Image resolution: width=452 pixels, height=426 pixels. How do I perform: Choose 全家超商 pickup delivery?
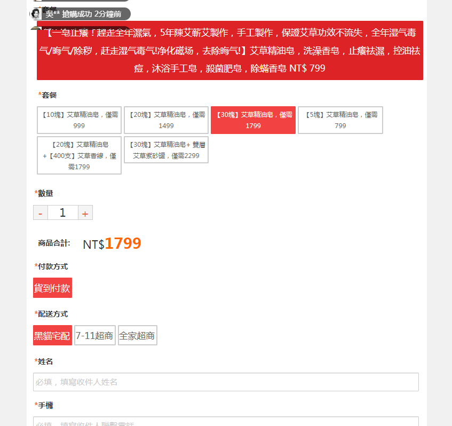tap(137, 336)
